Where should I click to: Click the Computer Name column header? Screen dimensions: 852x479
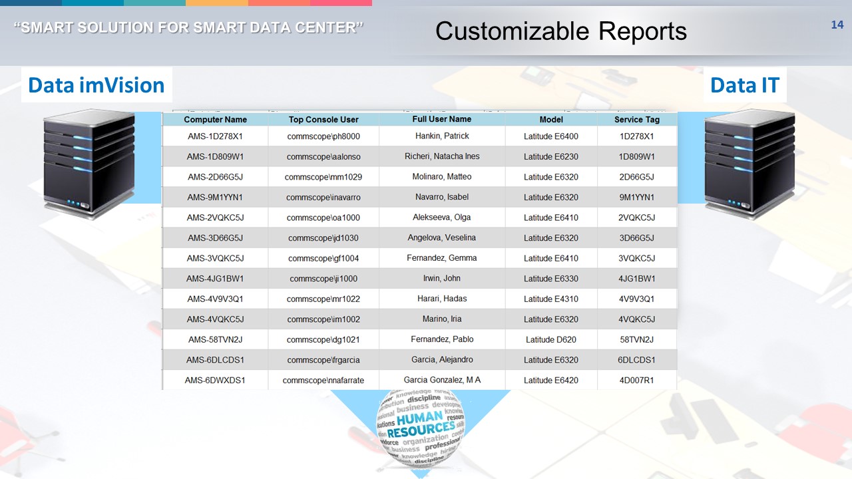tap(215, 120)
